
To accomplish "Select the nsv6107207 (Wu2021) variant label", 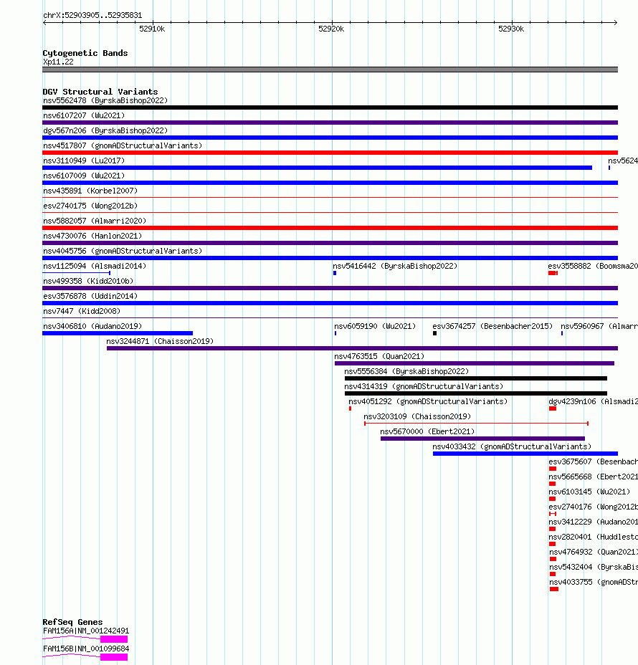I will 84,115.
